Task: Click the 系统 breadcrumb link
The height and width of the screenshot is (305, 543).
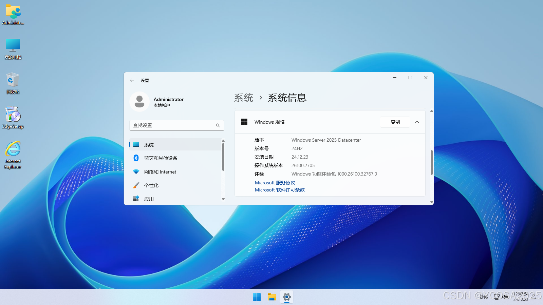Action: coord(244,98)
